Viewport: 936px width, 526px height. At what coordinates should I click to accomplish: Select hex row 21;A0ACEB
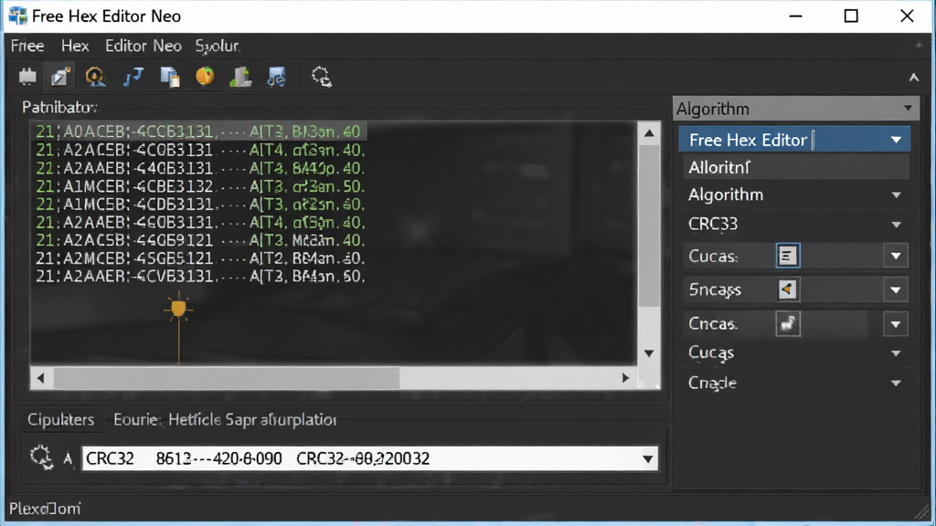tap(198, 131)
